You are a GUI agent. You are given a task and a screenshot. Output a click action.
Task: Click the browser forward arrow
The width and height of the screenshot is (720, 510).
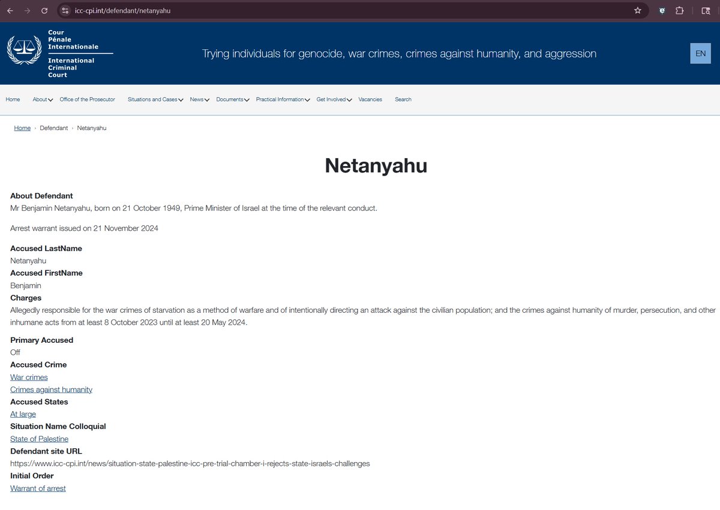click(x=27, y=11)
